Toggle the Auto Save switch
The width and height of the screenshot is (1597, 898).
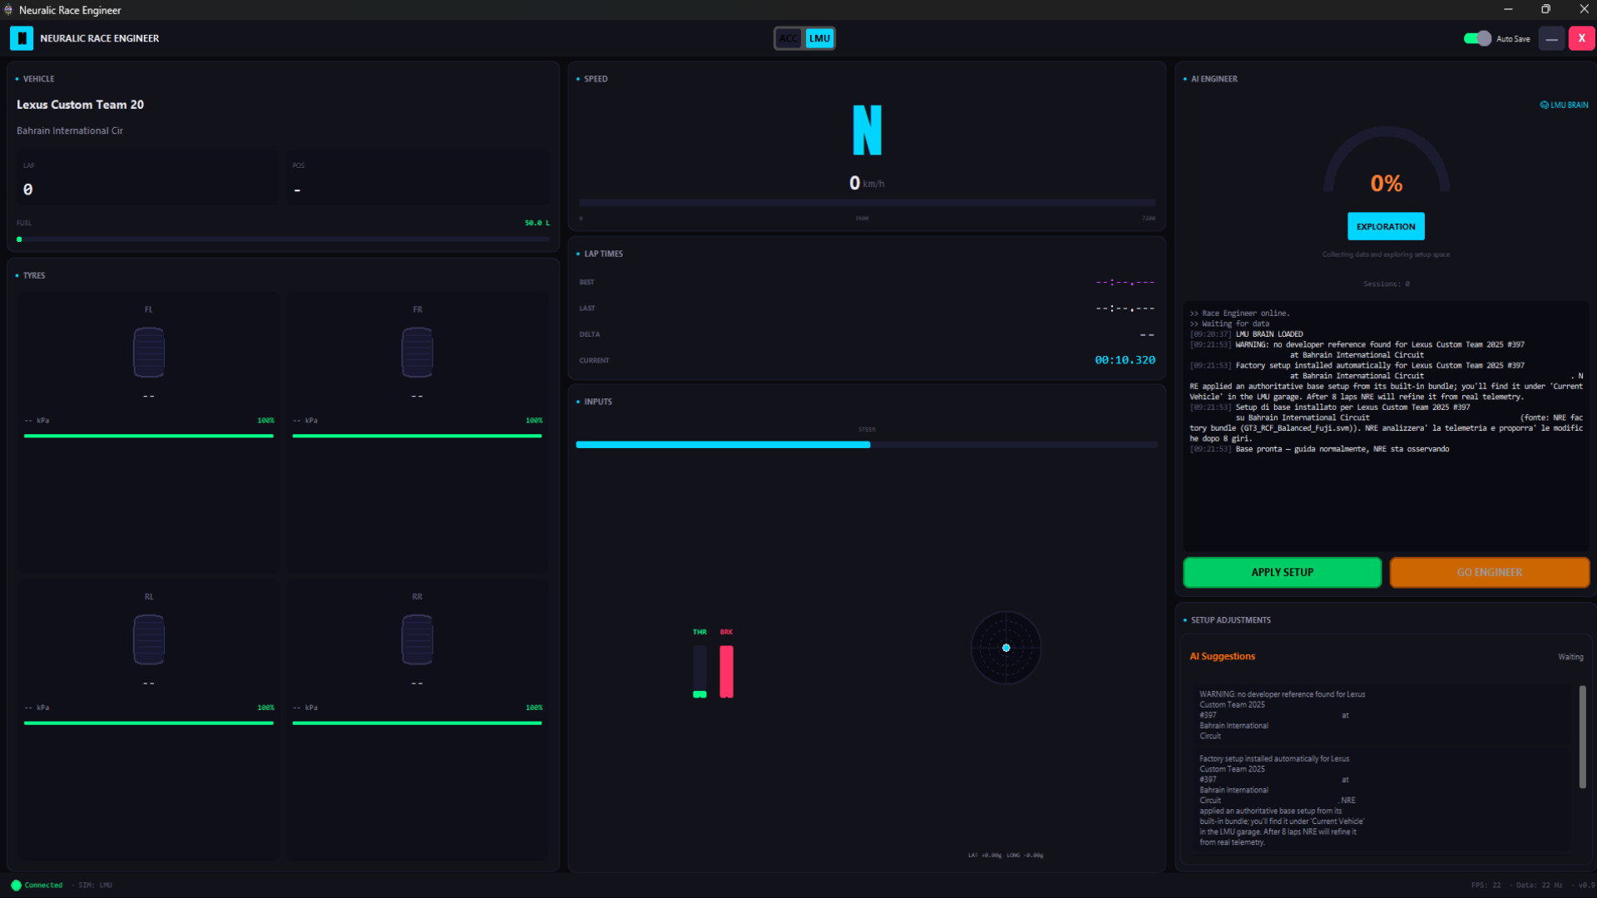[x=1477, y=38]
